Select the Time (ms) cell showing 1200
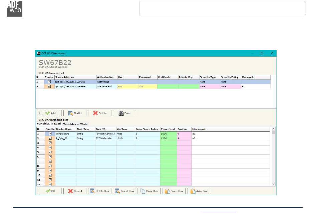This screenshot has height=218, width=317. [x=168, y=138]
